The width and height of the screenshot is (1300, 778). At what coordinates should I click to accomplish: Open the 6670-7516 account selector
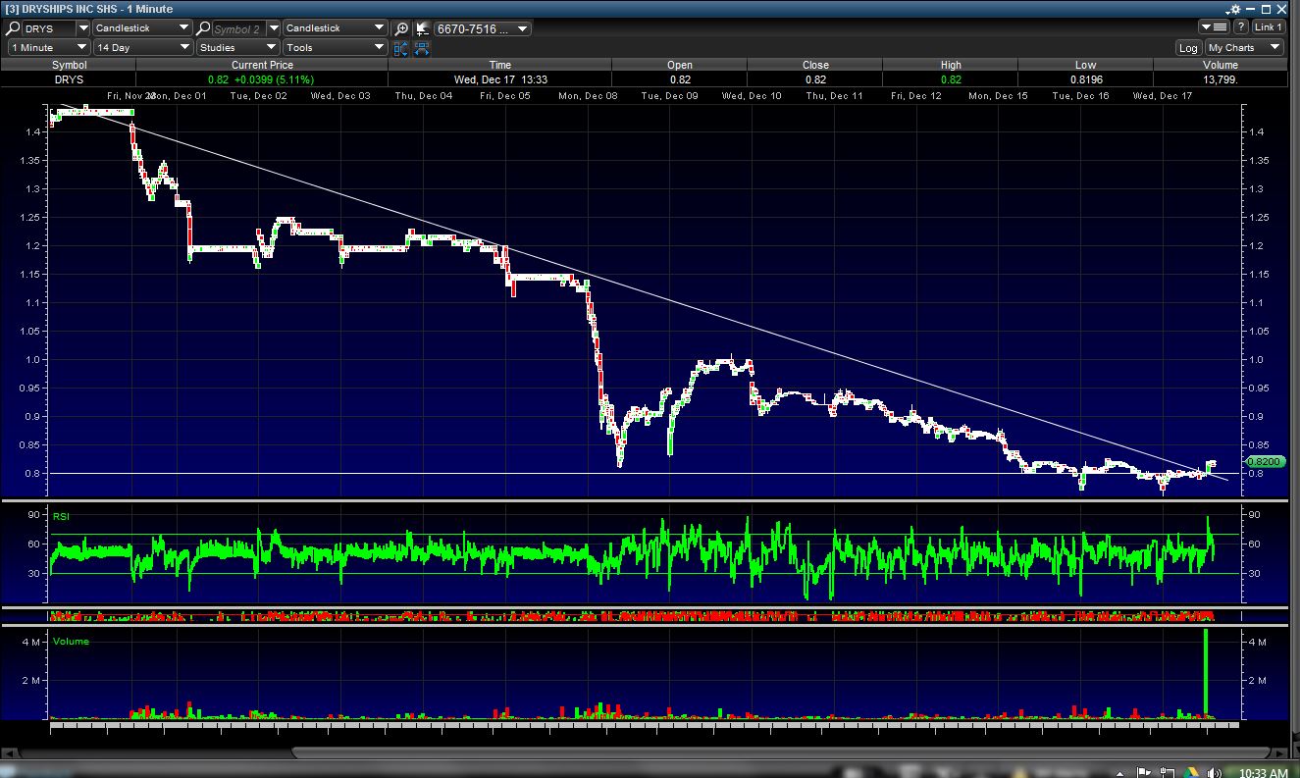[482, 28]
